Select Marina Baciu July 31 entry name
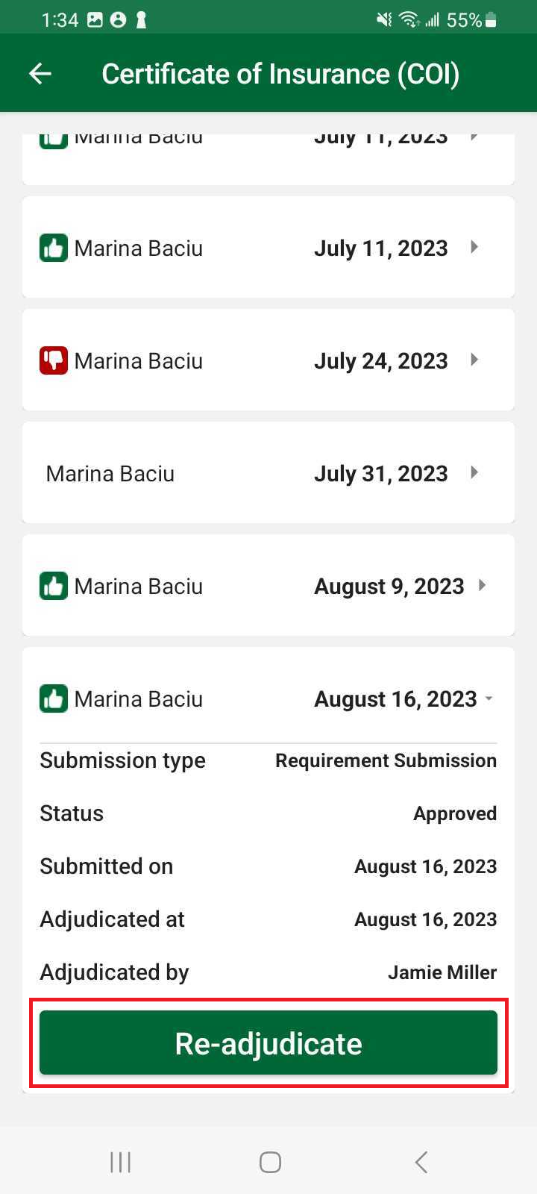Screen dimensions: 537x1194 pos(110,473)
